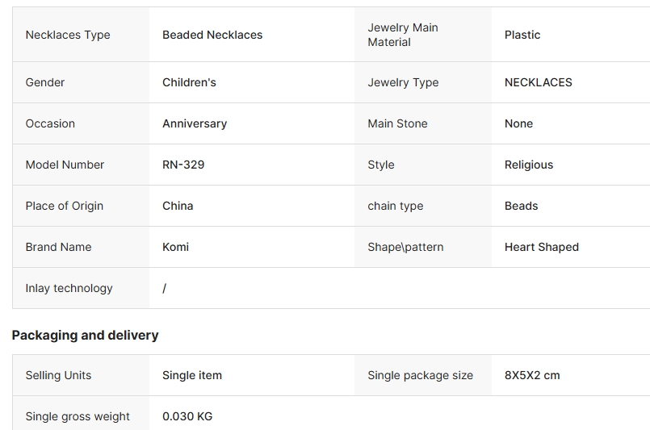Click the "0.030 KG" gross weight value
This screenshot has width=650, height=430.
[x=187, y=416]
